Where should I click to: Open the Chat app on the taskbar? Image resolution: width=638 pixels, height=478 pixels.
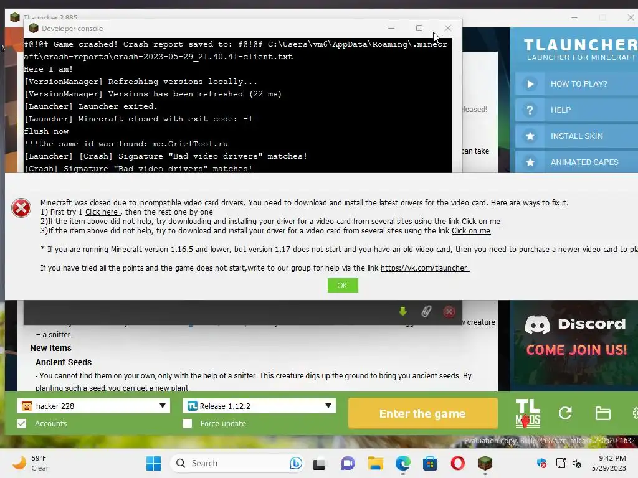348,463
